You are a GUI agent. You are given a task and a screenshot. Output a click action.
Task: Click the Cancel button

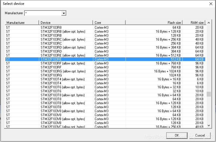(200, 135)
